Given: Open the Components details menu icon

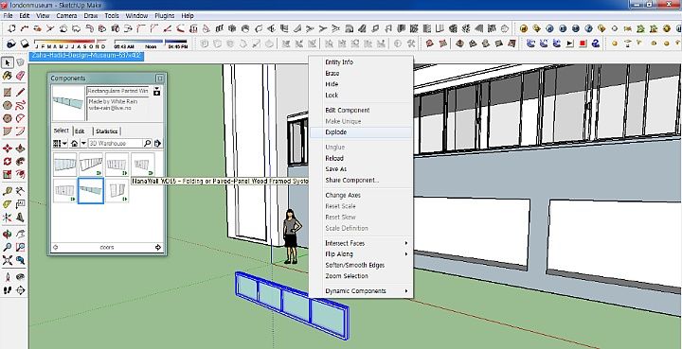Looking at the screenshot, I should coord(157,143).
